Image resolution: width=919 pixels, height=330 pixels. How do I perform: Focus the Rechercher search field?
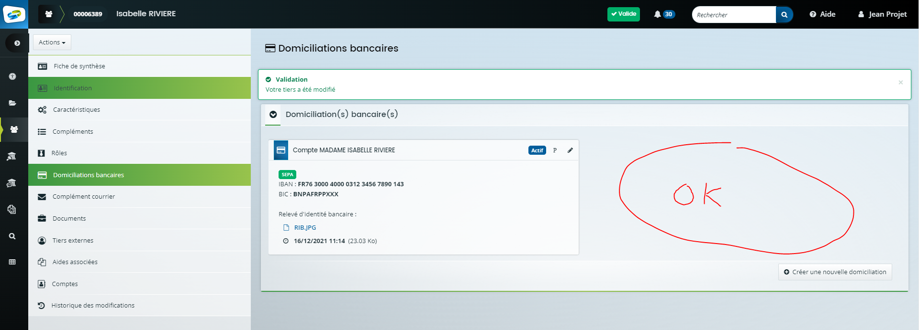click(734, 15)
